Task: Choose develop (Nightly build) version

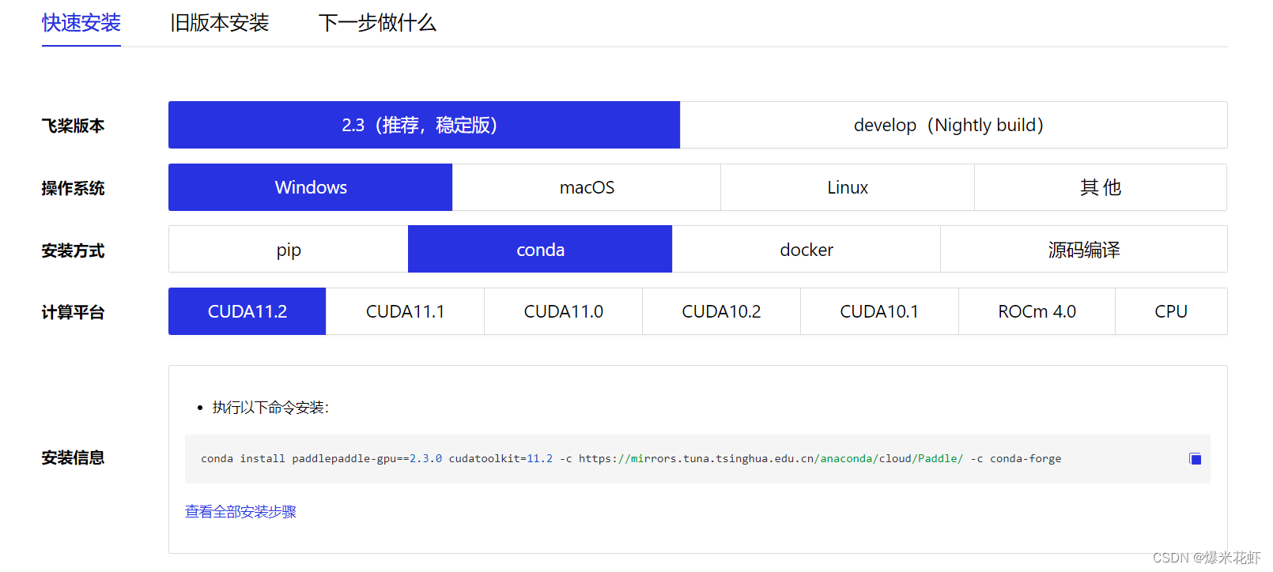Action: point(954,125)
